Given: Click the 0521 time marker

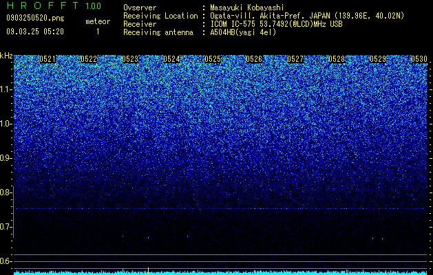Looking at the screenshot, I should [47, 59].
